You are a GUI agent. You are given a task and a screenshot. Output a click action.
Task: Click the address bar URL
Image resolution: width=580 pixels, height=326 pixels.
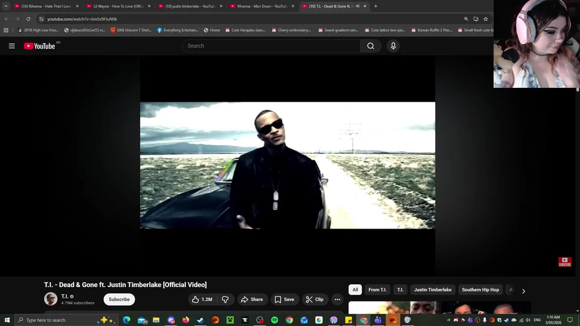click(x=82, y=19)
